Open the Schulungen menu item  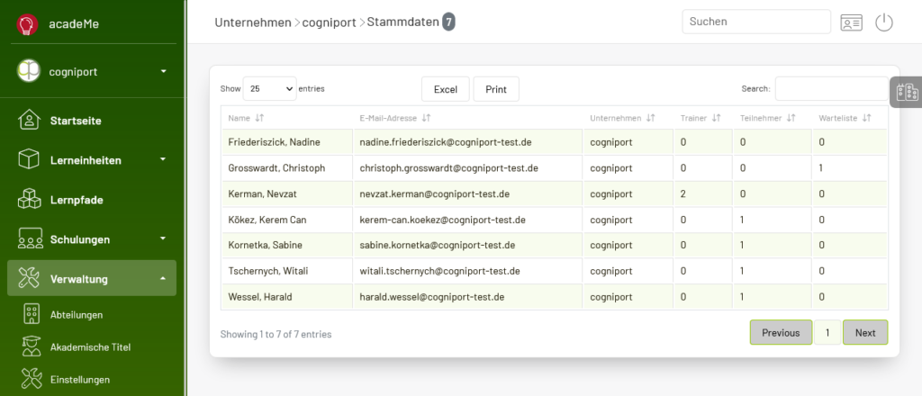tap(93, 239)
